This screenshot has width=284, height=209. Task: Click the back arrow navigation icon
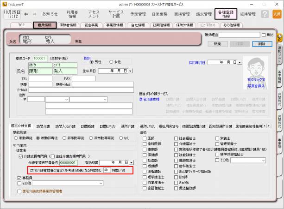point(26,14)
